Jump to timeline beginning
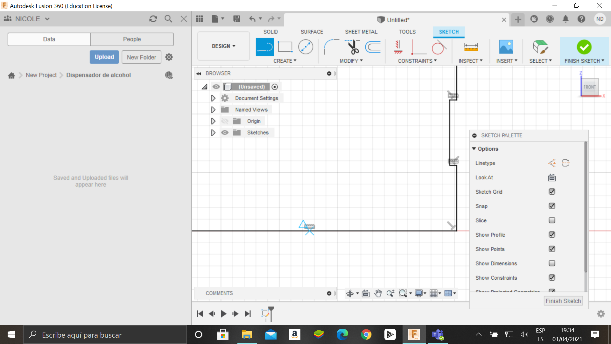 (x=200, y=314)
